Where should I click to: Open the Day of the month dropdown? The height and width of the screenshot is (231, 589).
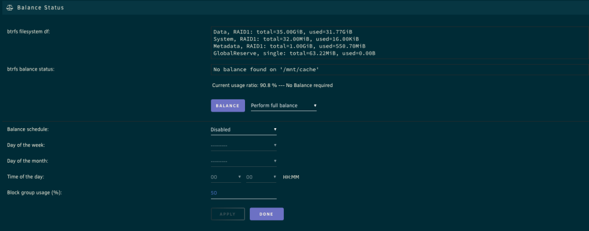[243, 161]
